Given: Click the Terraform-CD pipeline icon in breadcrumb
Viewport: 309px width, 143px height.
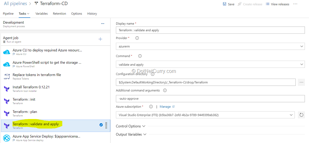Looking at the screenshot, I should (x=36, y=3).
